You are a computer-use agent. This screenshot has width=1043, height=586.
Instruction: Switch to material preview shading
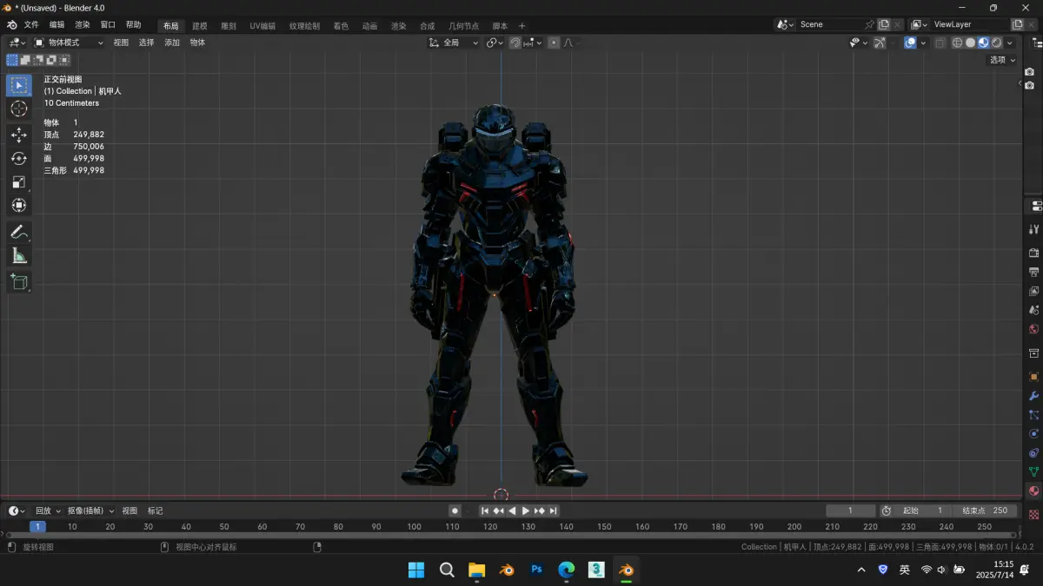(984, 43)
